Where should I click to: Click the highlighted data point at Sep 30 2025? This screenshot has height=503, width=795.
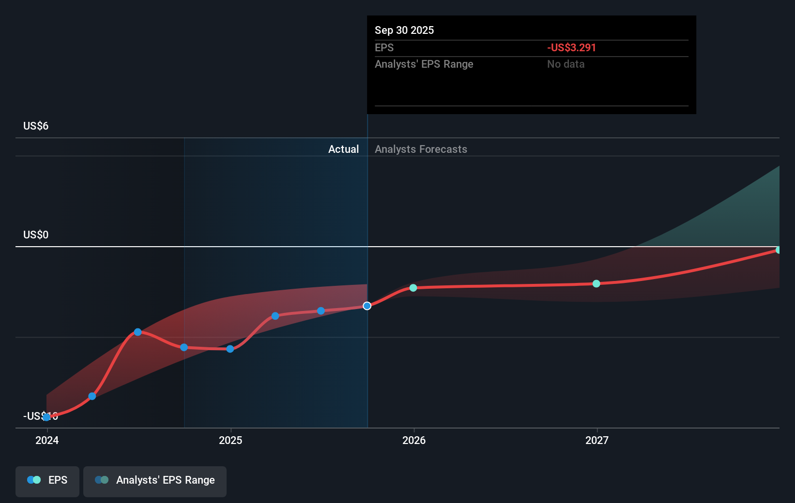coord(367,306)
